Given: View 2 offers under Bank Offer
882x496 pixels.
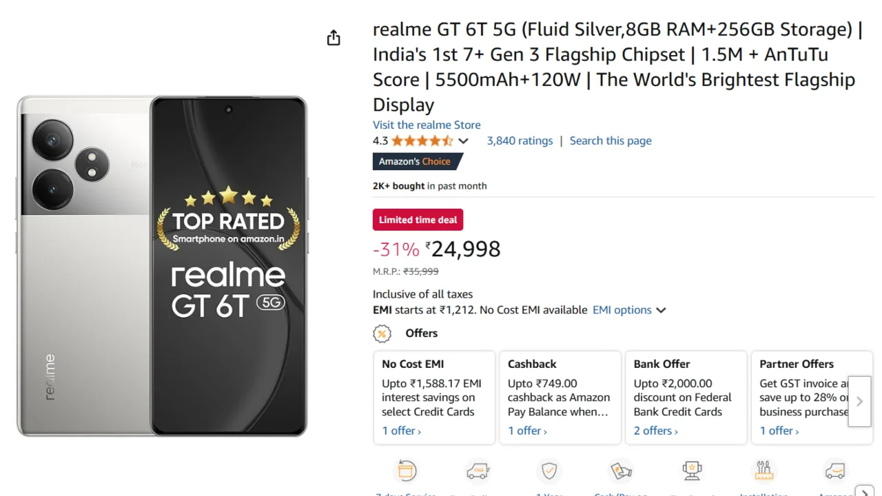Looking at the screenshot, I should 655,431.
